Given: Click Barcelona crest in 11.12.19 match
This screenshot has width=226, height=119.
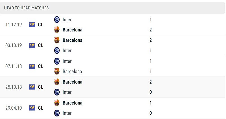Looking at the screenshot, I should (57, 30).
